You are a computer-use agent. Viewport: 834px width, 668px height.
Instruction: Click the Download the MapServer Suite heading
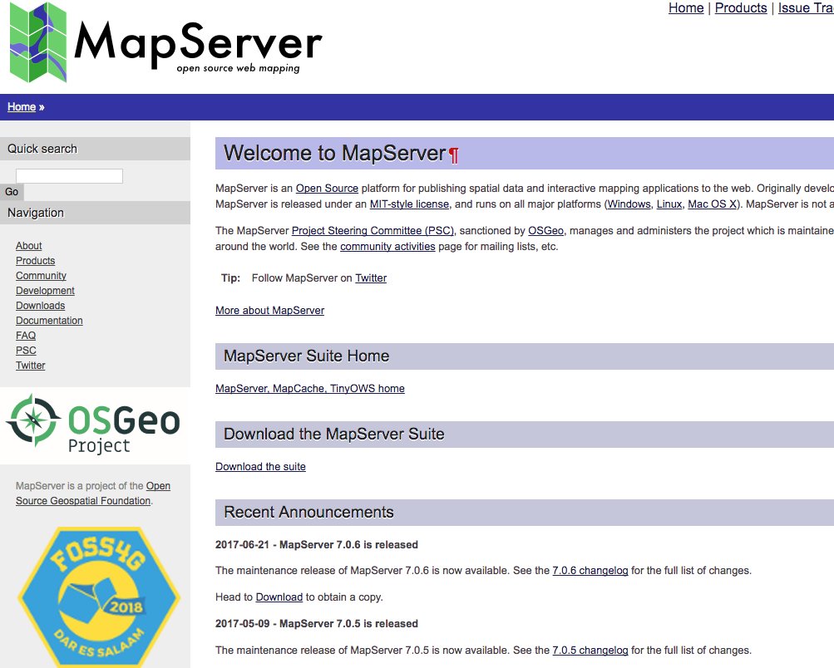pyautogui.click(x=334, y=435)
